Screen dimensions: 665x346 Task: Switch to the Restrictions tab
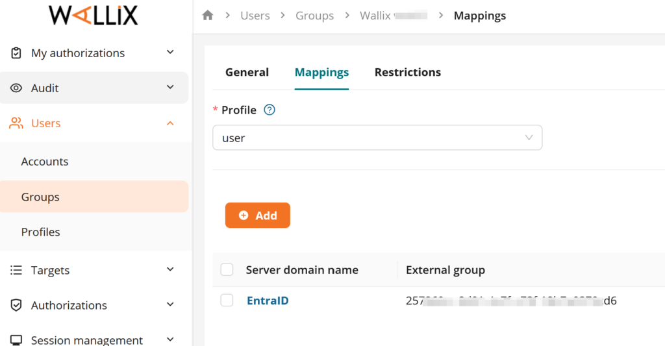[x=407, y=73]
